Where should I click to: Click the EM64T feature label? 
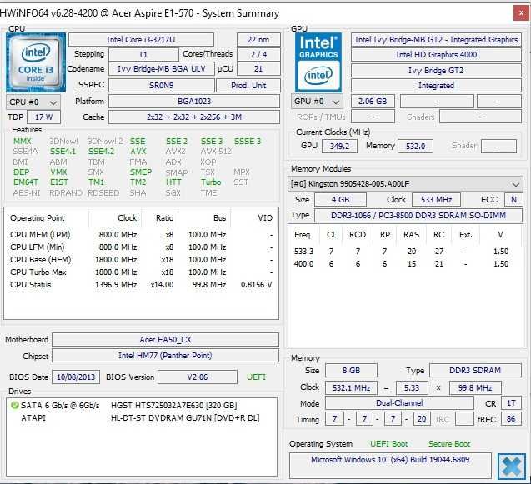tap(25, 182)
